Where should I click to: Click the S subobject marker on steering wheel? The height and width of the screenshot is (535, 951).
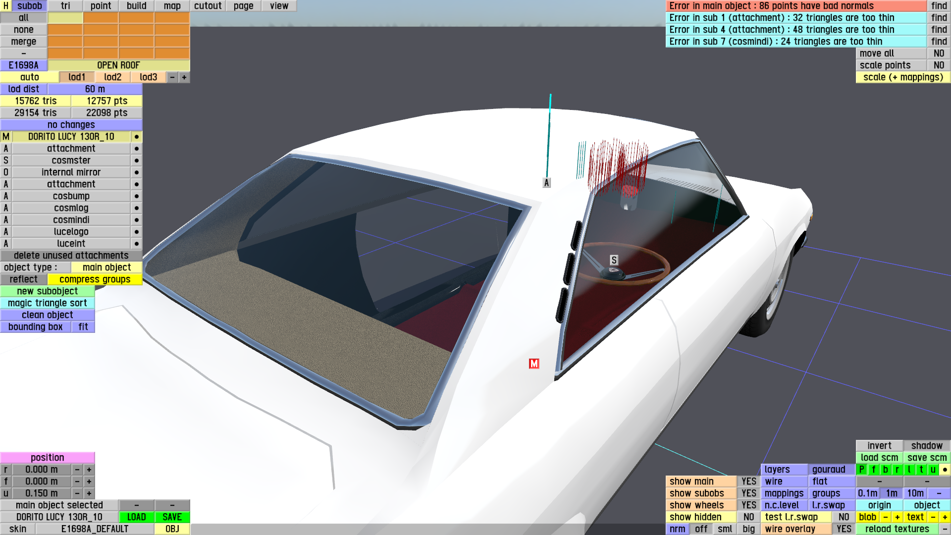(x=614, y=260)
